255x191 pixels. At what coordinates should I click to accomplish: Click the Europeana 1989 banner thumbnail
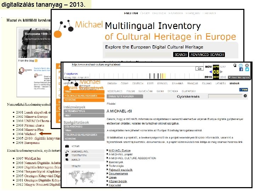[x=34, y=44]
